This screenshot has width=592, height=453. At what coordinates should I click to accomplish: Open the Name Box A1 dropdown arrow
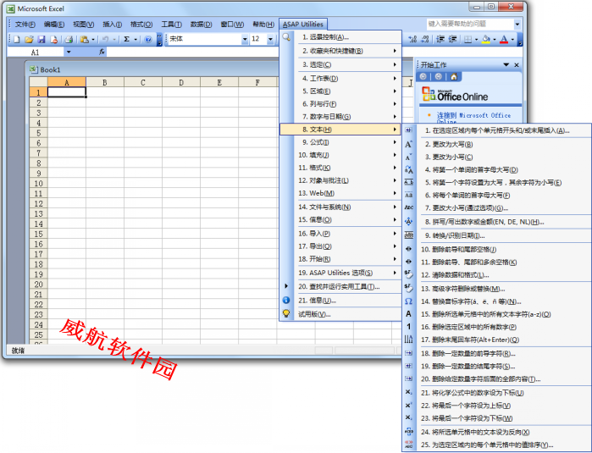[69, 52]
